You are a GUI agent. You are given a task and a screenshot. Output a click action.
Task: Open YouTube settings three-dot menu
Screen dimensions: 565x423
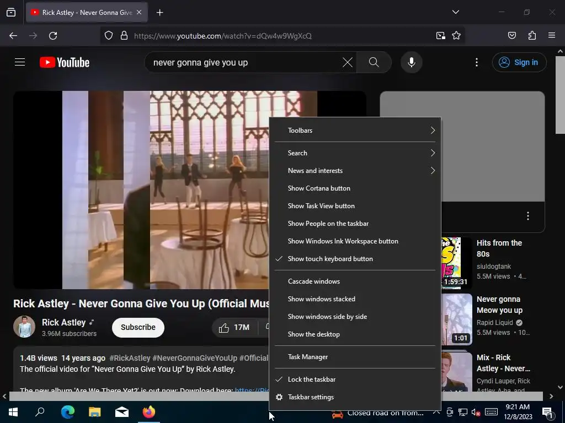click(x=476, y=62)
